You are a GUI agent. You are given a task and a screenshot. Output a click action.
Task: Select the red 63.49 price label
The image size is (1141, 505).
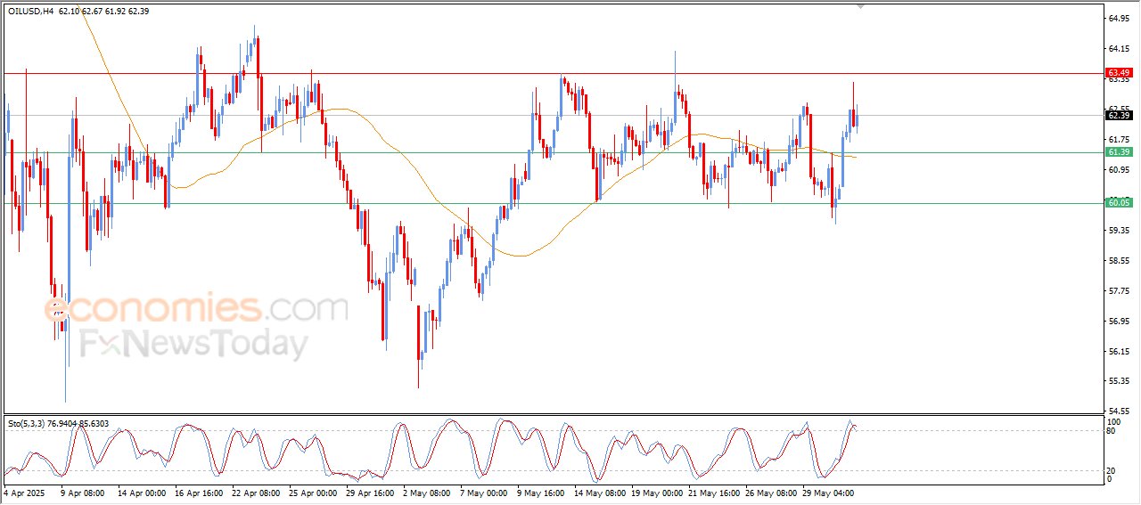click(1119, 72)
